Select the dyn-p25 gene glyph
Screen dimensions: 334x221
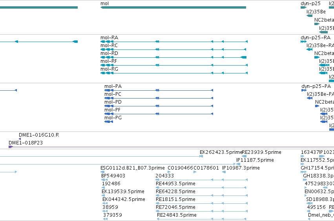(x=303, y=7)
